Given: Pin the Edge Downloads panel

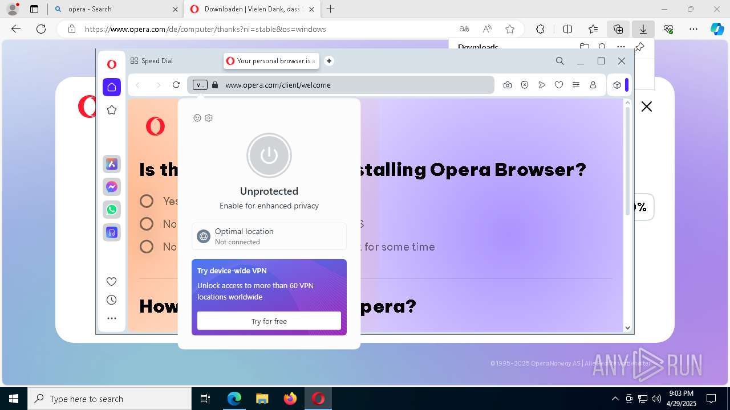Looking at the screenshot, I should 640,47.
